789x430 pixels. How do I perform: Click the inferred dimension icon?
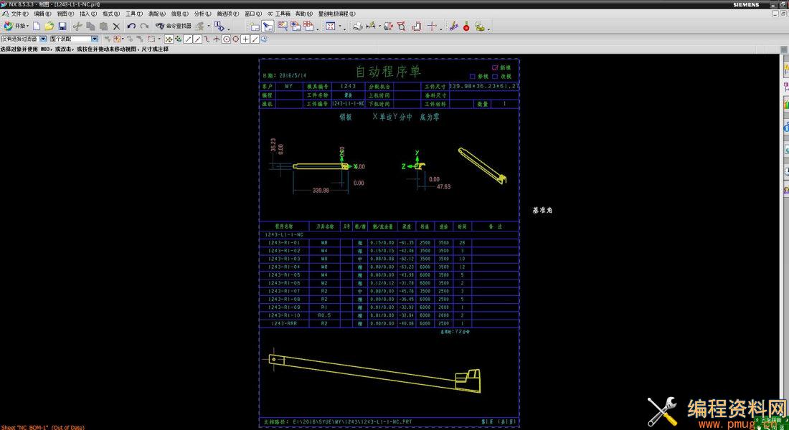pos(371,26)
